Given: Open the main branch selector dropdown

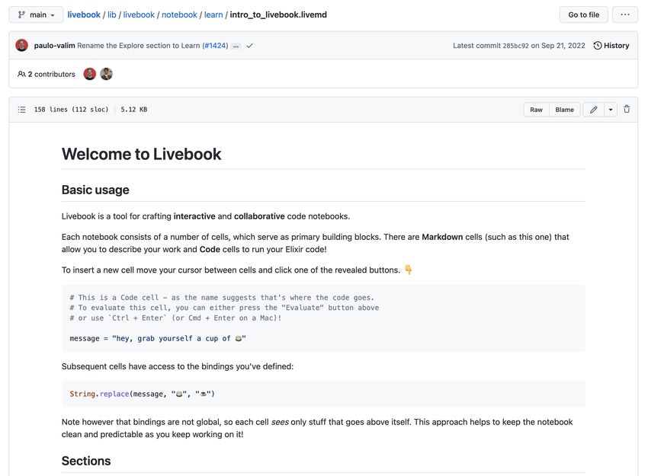Looking at the screenshot, I should point(36,15).
